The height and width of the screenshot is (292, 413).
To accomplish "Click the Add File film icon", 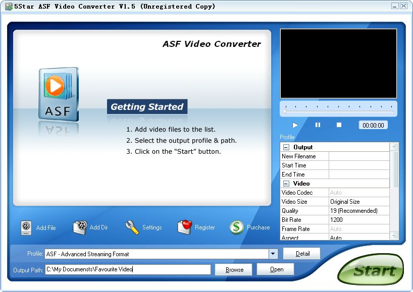I will 26,227.
